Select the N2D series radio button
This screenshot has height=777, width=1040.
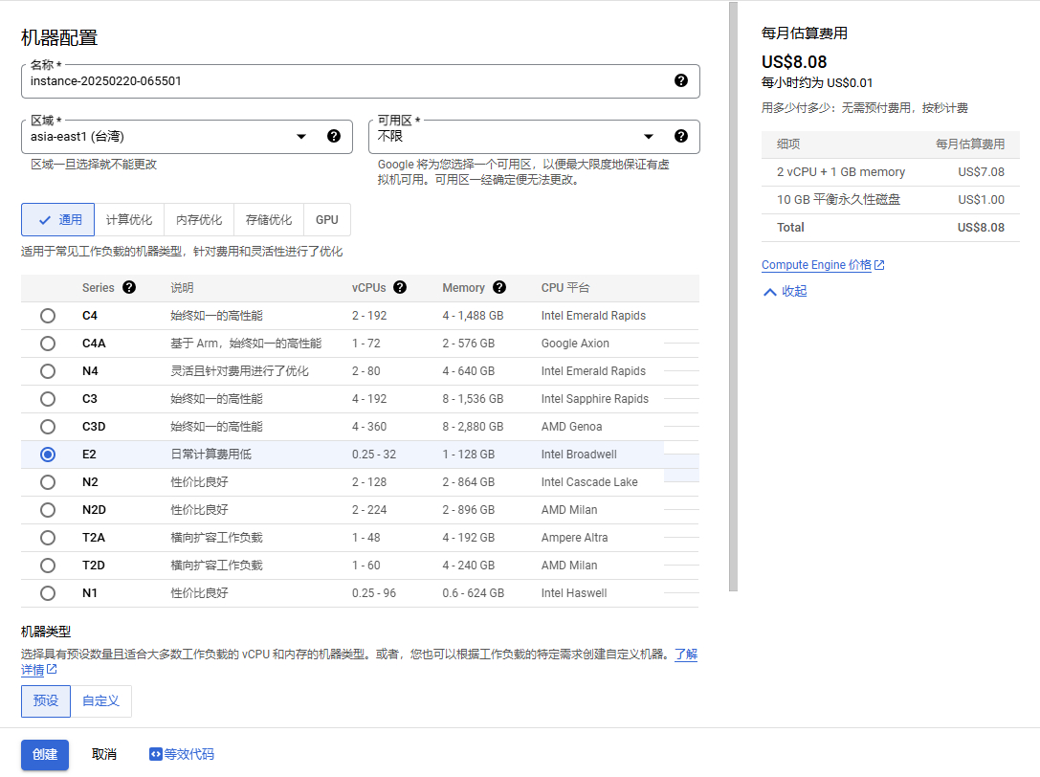[x=48, y=510]
